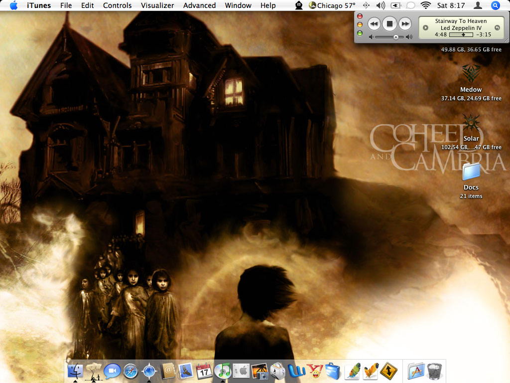
Task: Open the battery power status menu
Action: point(396,5)
